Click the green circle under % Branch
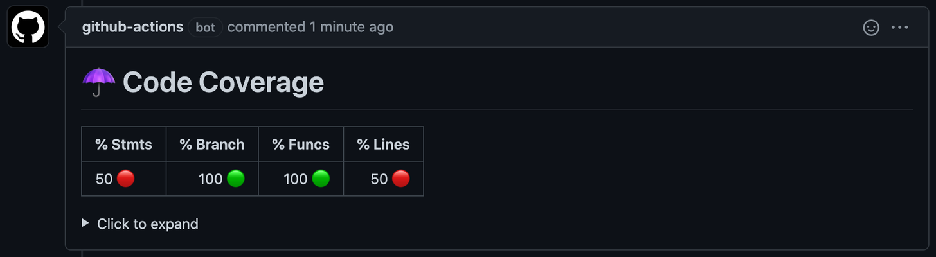This screenshot has height=257, width=936. pos(236,179)
